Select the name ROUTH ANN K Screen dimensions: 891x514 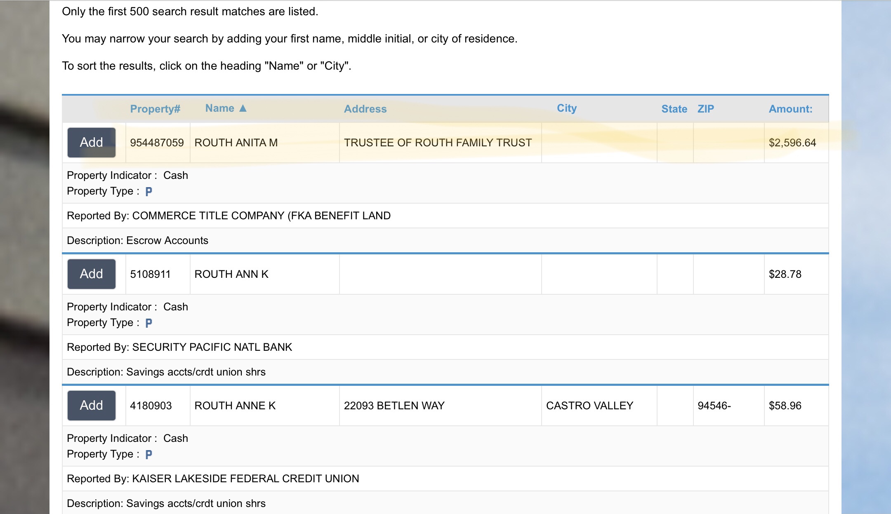click(x=231, y=274)
